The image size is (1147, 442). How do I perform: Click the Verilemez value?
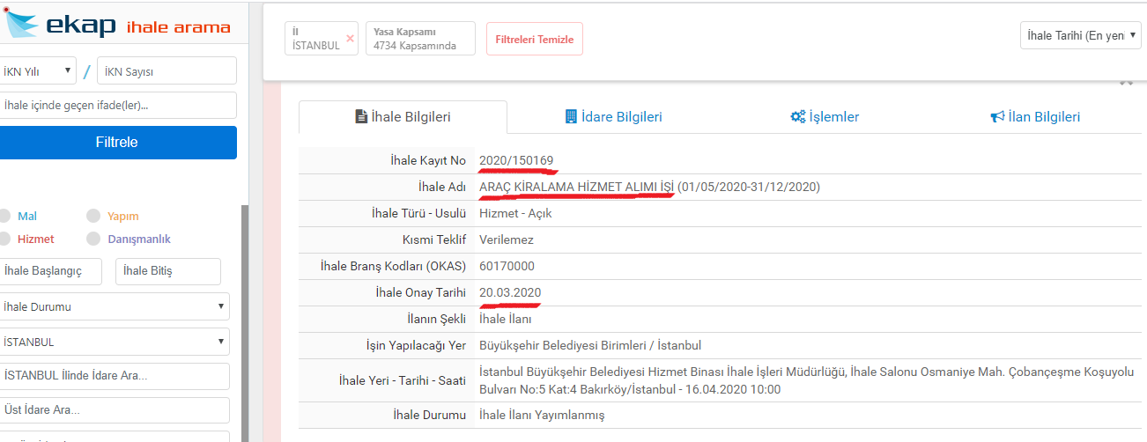pyautogui.click(x=507, y=239)
